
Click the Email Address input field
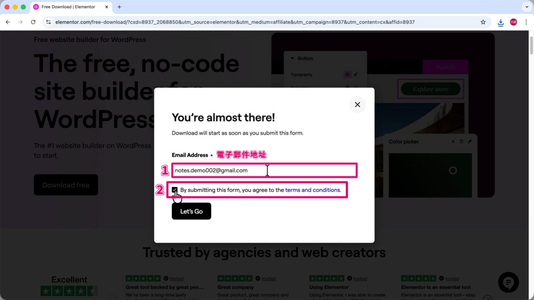pos(264,170)
